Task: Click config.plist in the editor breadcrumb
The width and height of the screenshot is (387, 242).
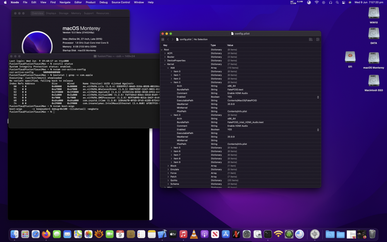Action: [x=185, y=39]
